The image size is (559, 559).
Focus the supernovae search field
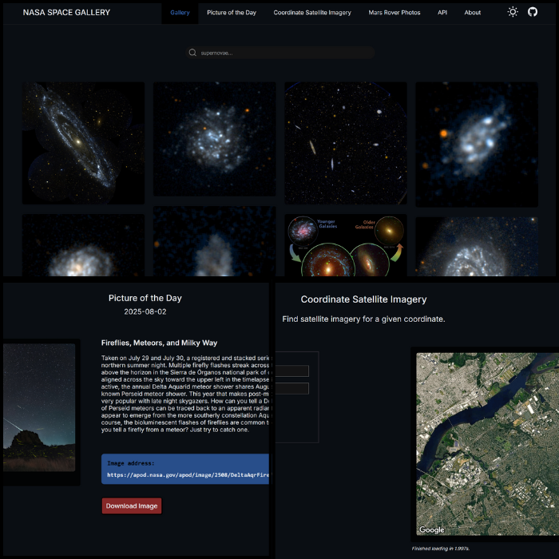click(279, 53)
